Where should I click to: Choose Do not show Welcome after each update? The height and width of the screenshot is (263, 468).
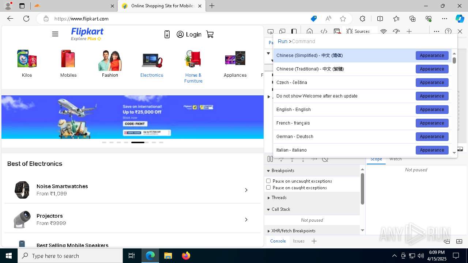click(x=362, y=96)
